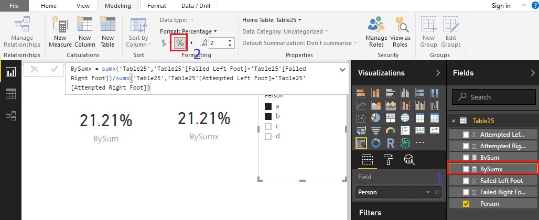
Task: Cancel the formula edit with X
Action: 35,69
